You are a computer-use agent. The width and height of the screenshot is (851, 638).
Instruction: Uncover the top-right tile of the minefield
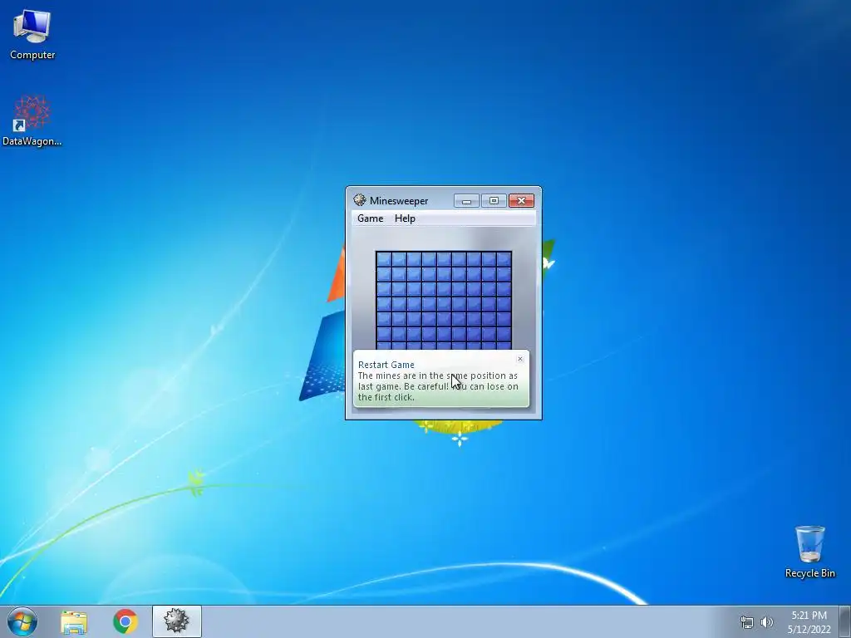click(x=504, y=259)
